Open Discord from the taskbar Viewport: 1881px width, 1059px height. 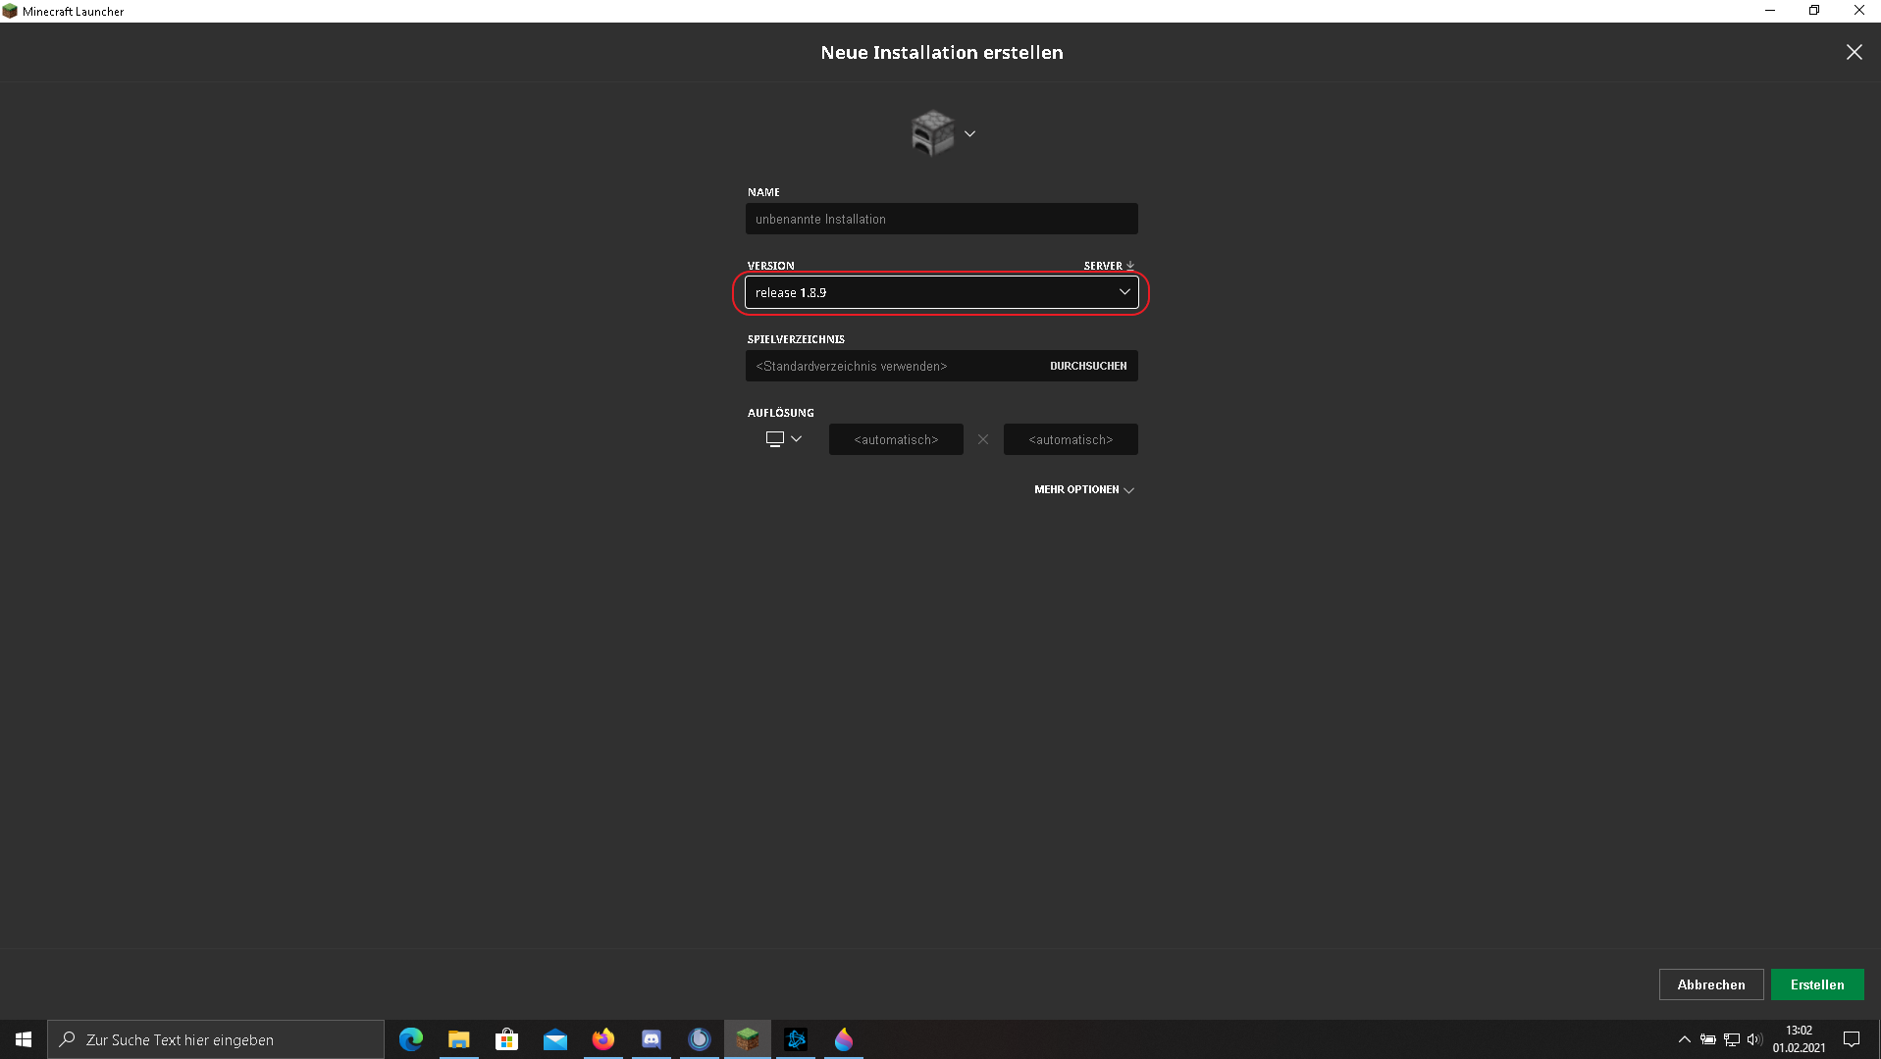coord(652,1039)
